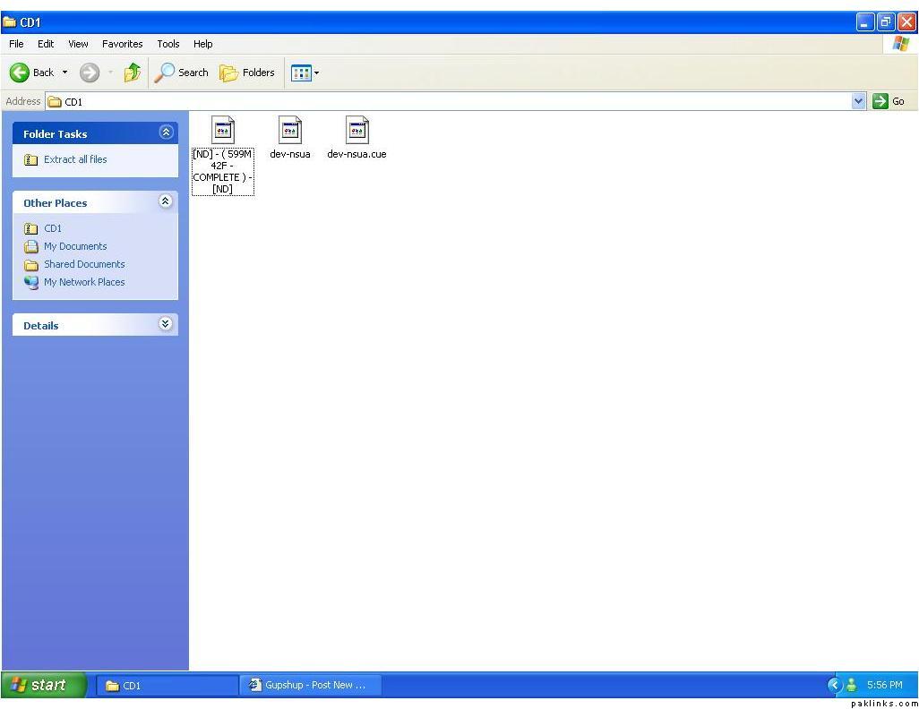Open the My Network Places link
The height and width of the screenshot is (709, 919).
pyautogui.click(x=84, y=282)
